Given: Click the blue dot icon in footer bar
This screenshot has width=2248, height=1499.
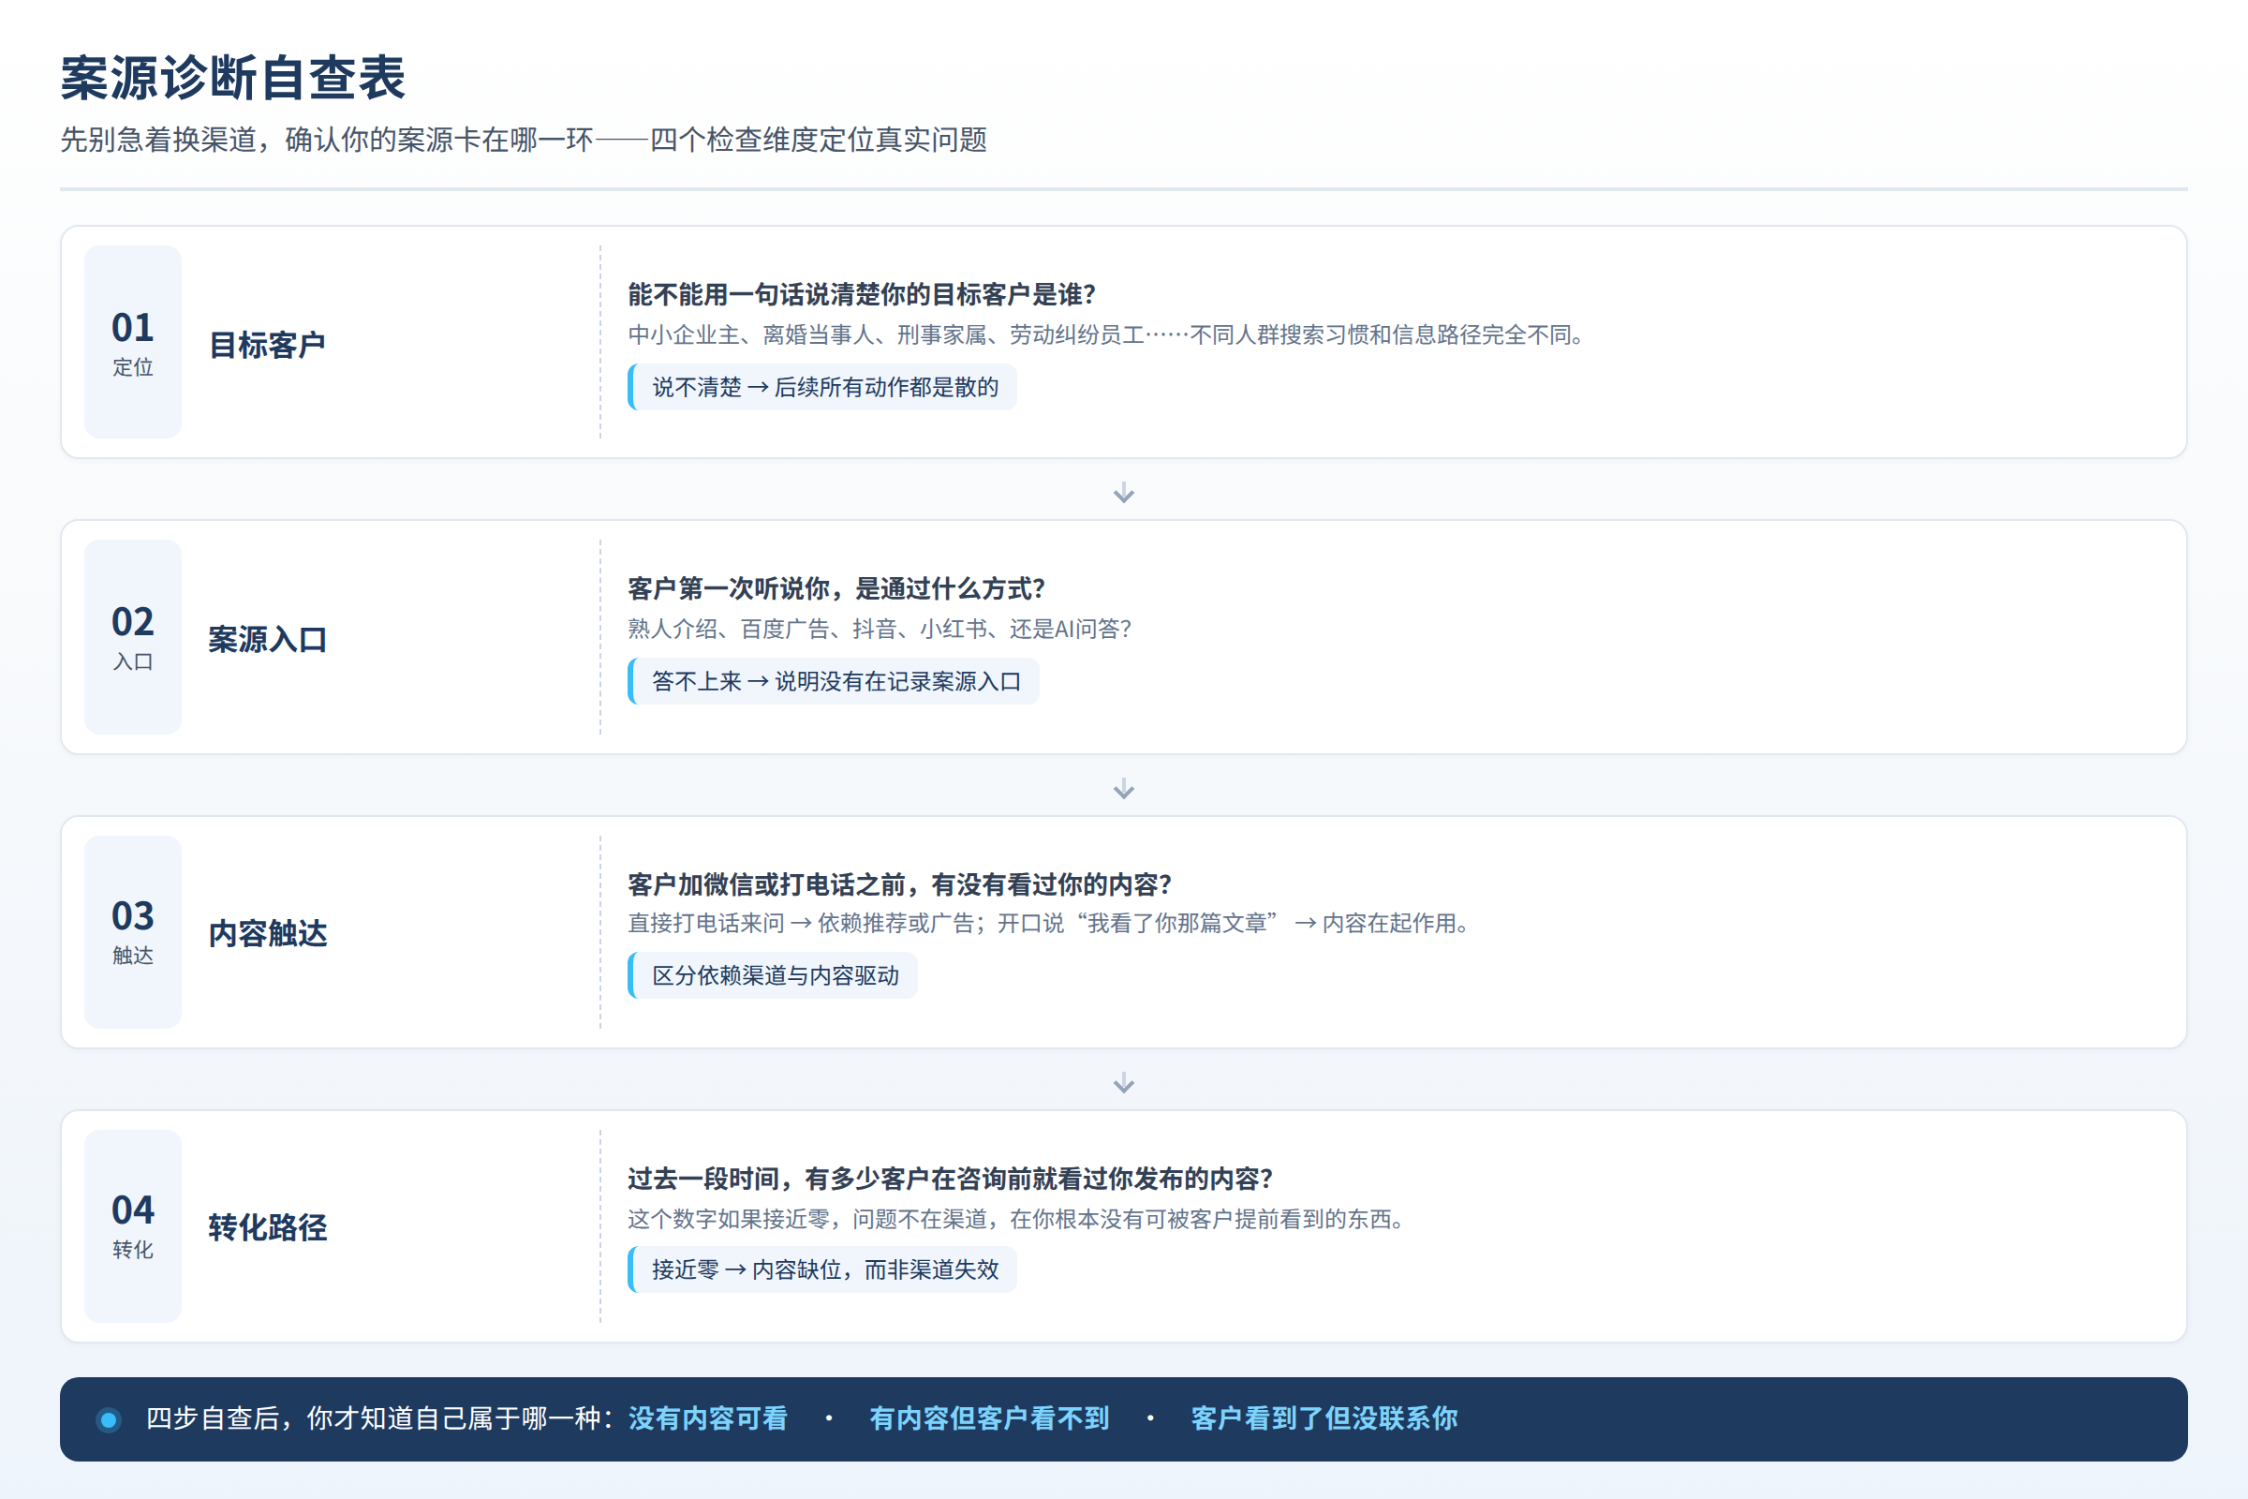Looking at the screenshot, I should click(109, 1419).
